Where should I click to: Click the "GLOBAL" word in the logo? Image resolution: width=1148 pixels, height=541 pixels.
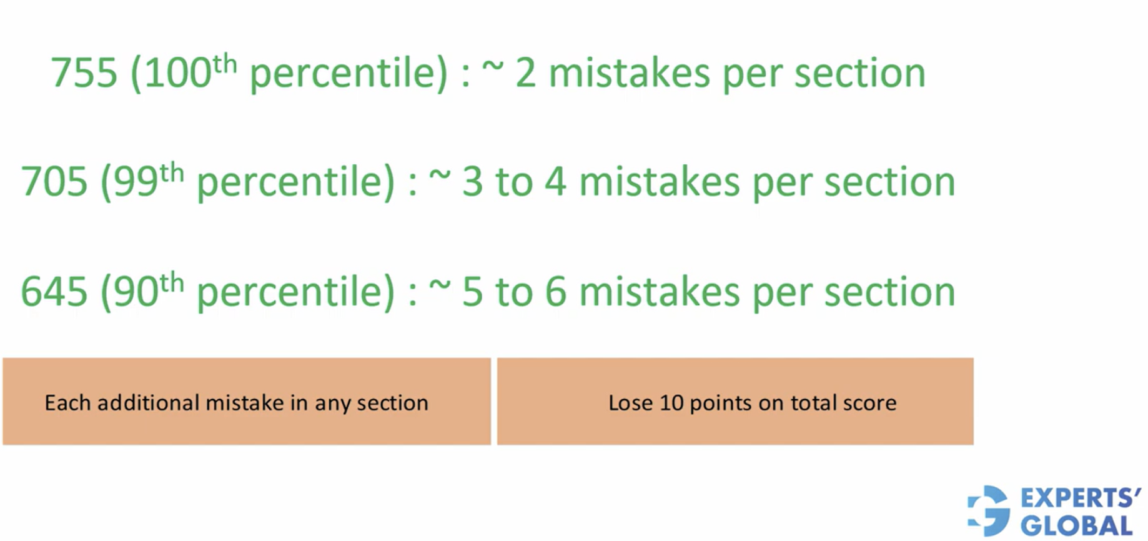click(1077, 525)
